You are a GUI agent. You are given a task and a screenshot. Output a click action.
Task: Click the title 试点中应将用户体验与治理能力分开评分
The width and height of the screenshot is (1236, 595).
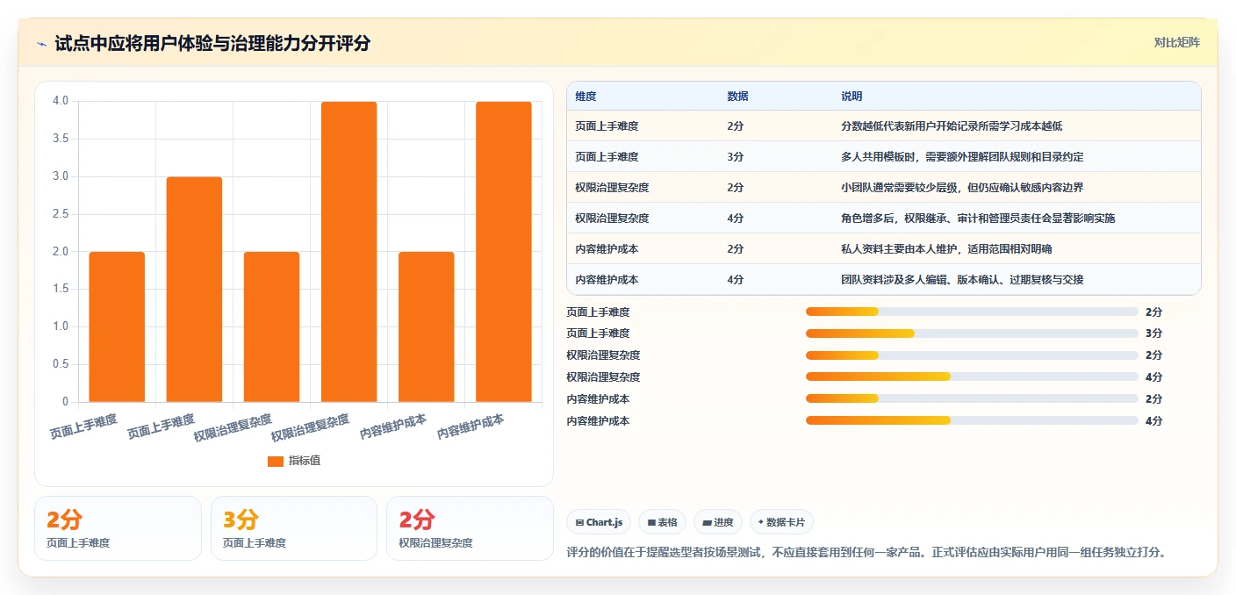pos(212,43)
